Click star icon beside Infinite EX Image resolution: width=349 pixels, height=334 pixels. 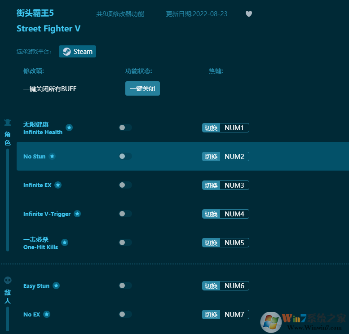(x=58, y=185)
